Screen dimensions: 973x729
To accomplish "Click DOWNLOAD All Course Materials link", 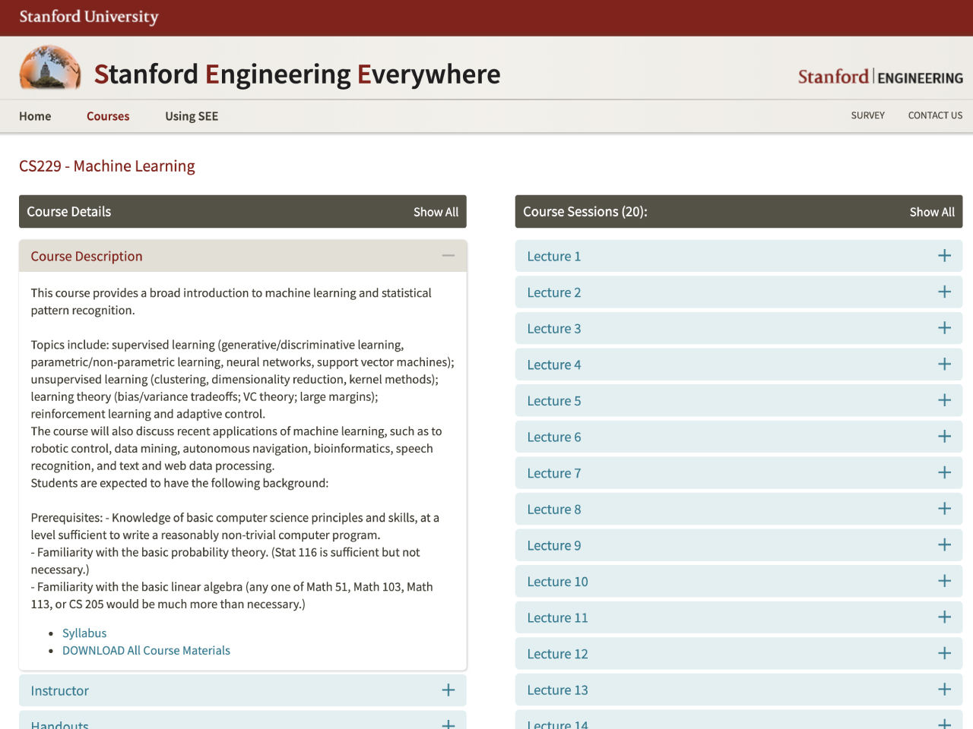I will coord(146,651).
